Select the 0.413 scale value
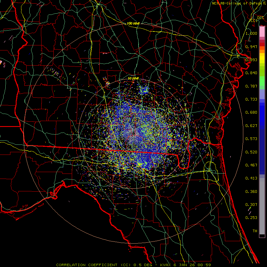267x267 pixels. pyautogui.click(x=251, y=178)
